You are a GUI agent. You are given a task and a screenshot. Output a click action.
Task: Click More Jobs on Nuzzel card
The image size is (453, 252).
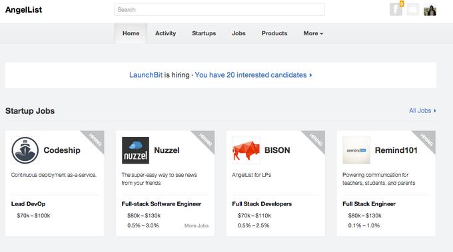(x=197, y=226)
